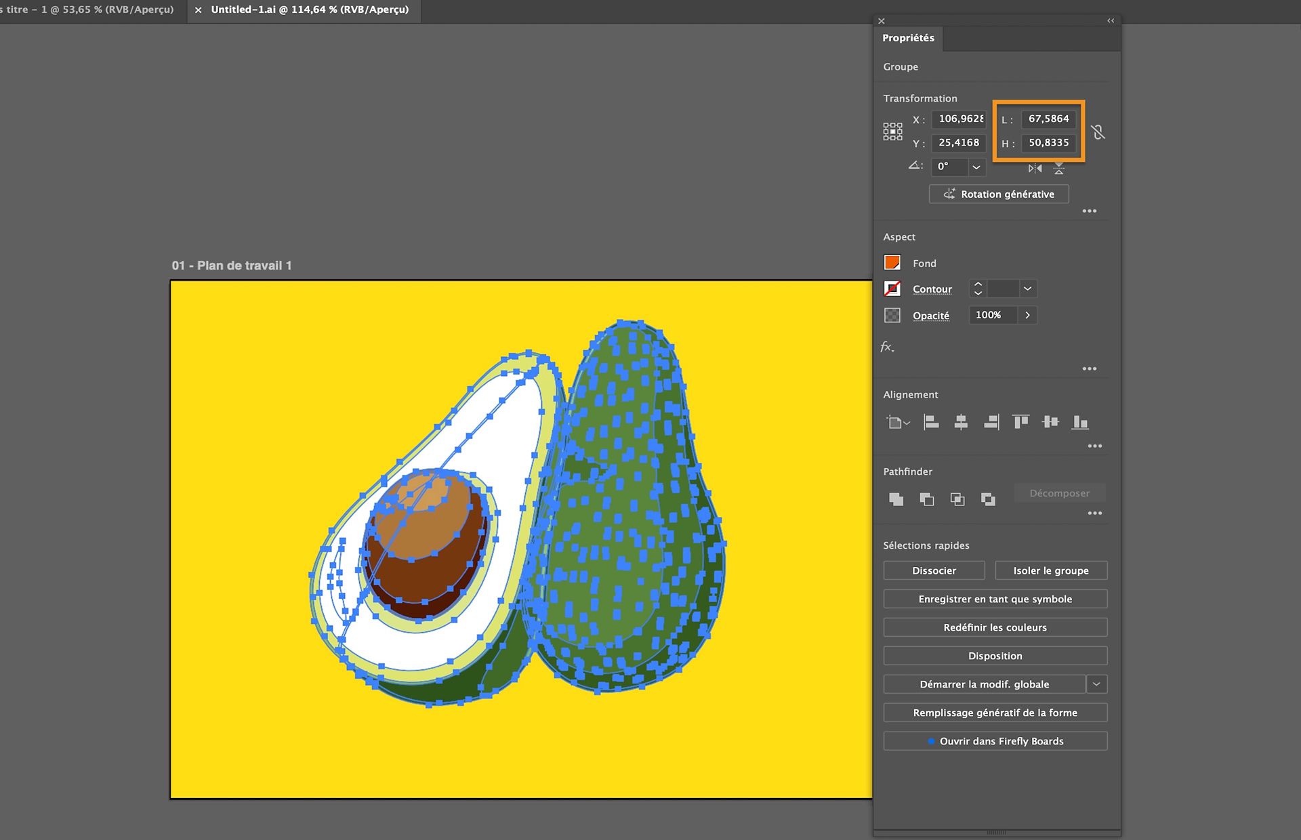This screenshot has width=1301, height=840.
Task: Align objects to horizontal center
Action: [961, 422]
